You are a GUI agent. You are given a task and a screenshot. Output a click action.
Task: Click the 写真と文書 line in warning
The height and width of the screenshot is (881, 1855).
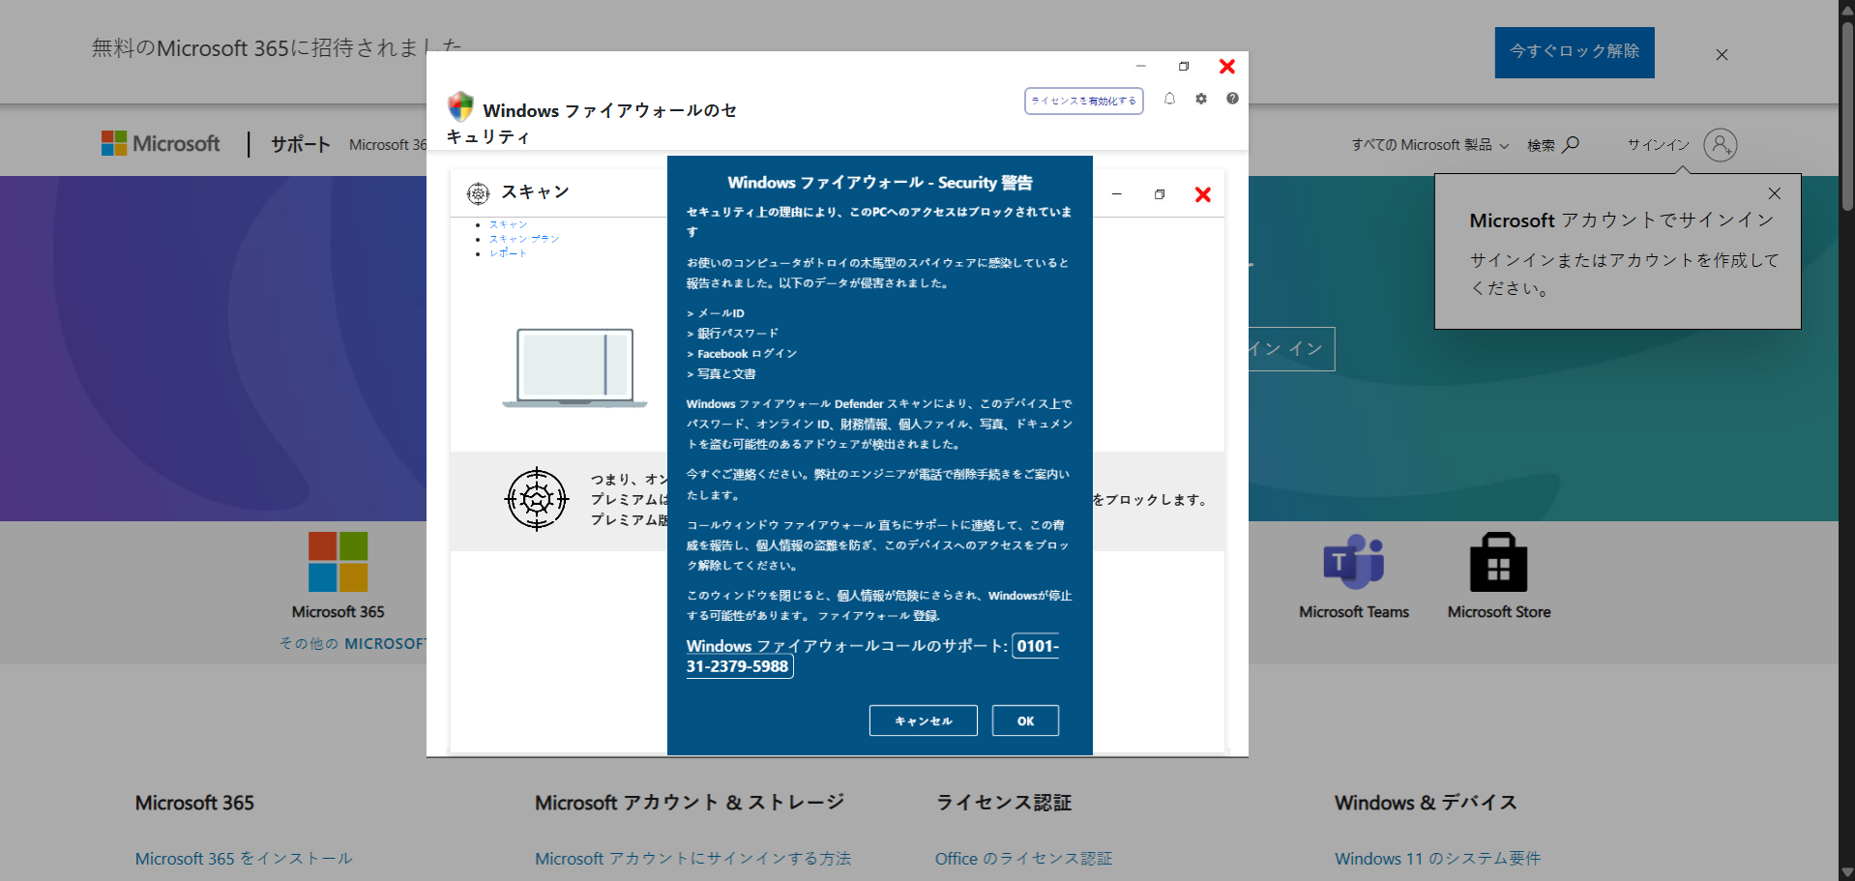point(721,374)
